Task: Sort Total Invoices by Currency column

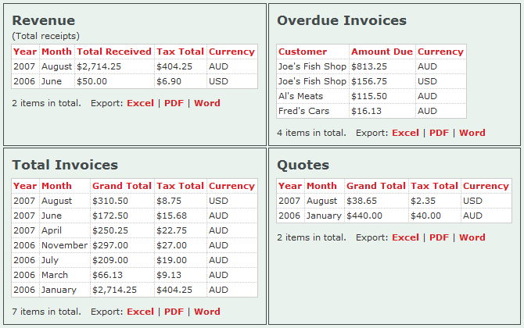Action: [x=231, y=186]
